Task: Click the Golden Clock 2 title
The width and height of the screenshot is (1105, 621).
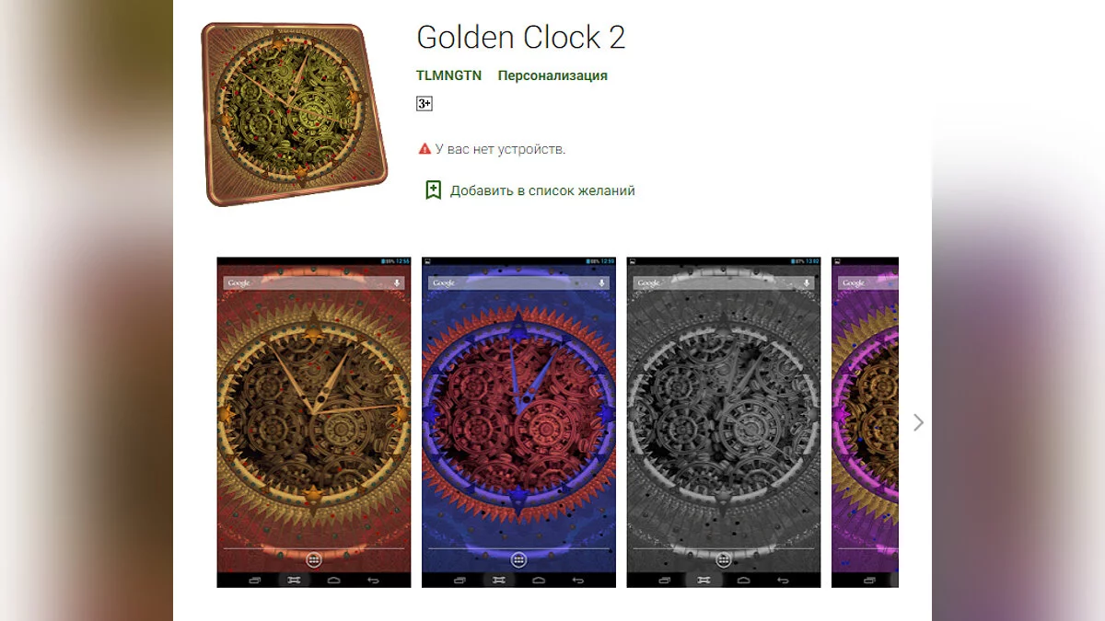Action: point(521,37)
